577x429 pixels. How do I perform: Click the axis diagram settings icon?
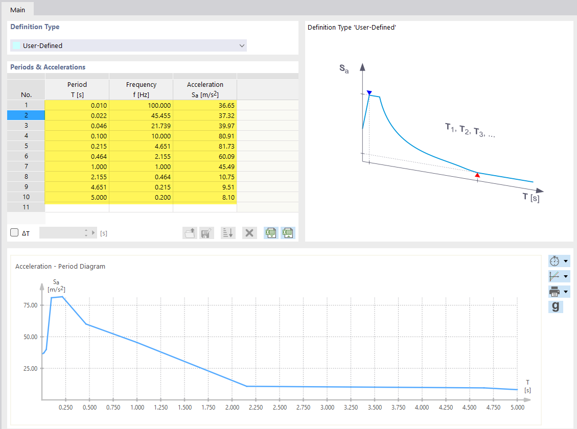click(x=555, y=276)
